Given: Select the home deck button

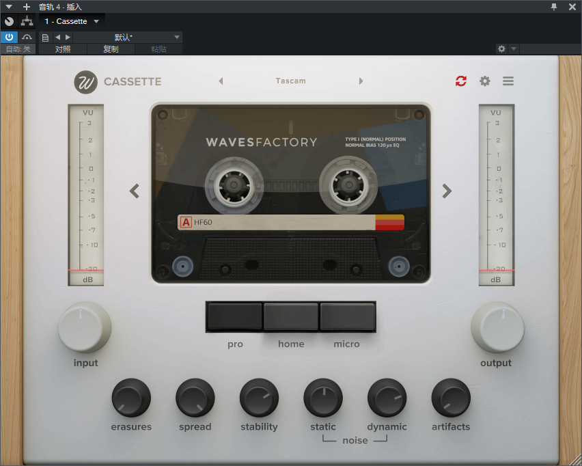Looking at the screenshot, I should click(x=291, y=316).
